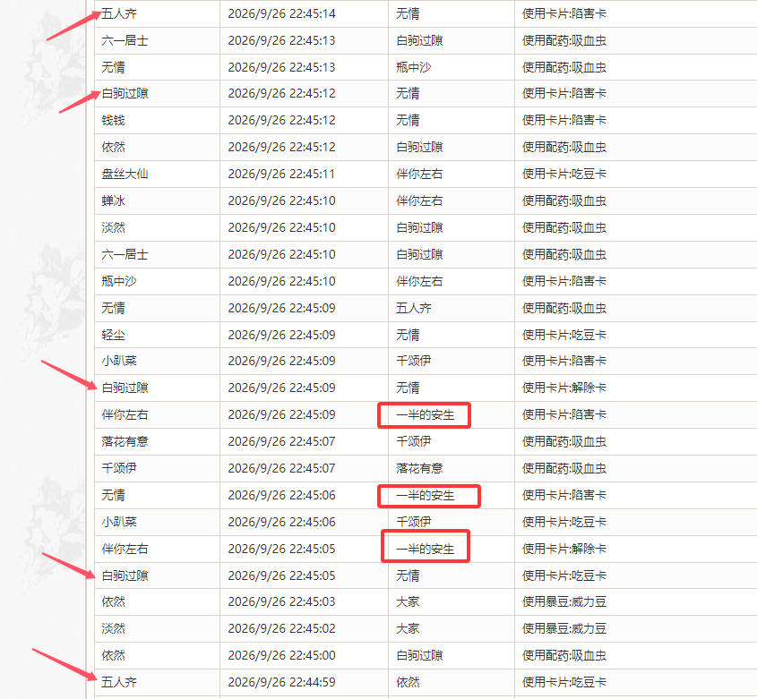The image size is (757, 699).
Task: Click user 白驹过隙 in the 解除卡 row
Action: (x=125, y=388)
